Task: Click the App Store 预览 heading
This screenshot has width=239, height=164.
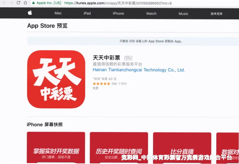Action: coord(47,26)
